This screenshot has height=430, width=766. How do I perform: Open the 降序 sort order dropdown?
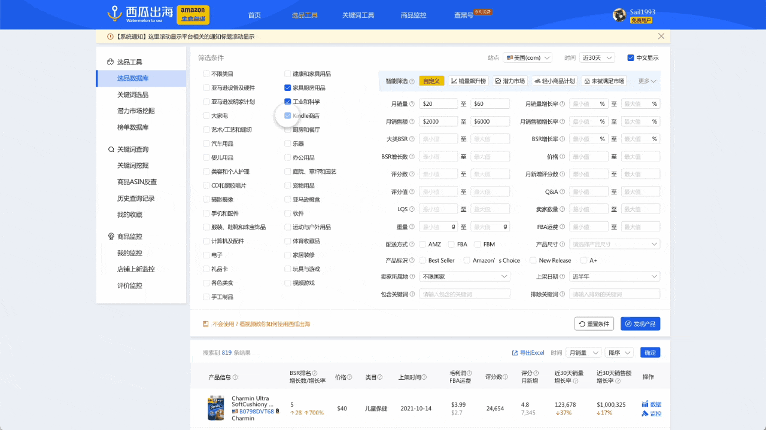pos(619,353)
